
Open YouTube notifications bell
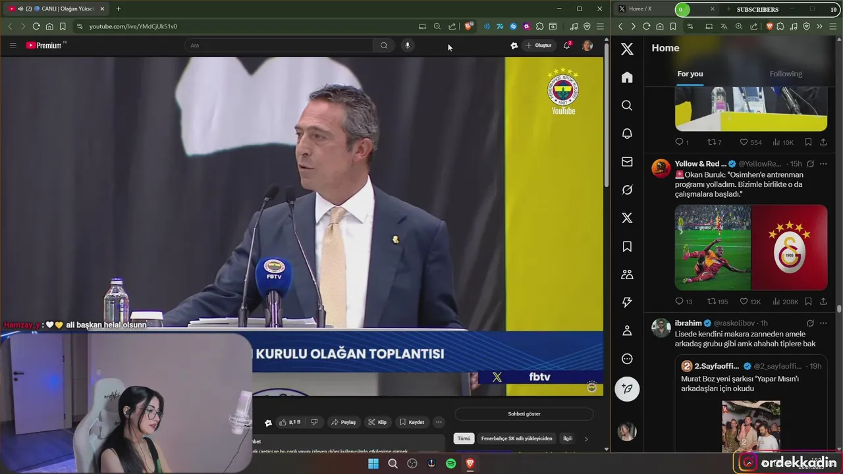pyautogui.click(x=567, y=45)
